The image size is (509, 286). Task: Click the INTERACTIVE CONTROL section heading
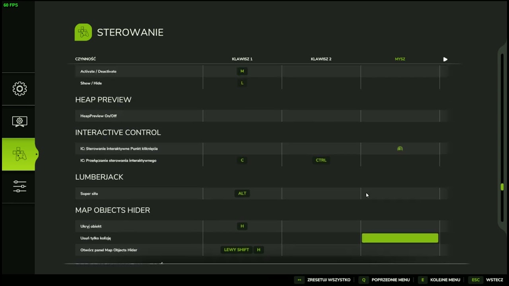pos(118,132)
